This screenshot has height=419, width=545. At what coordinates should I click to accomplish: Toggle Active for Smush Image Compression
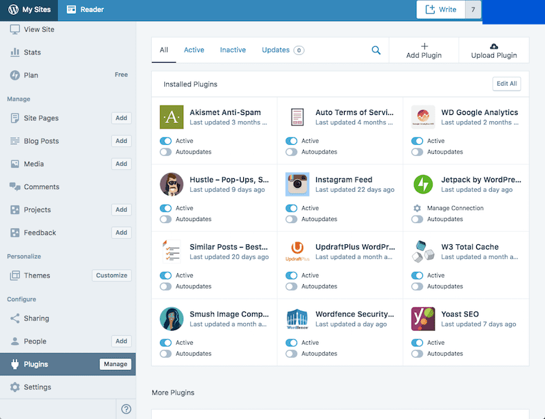click(x=166, y=343)
